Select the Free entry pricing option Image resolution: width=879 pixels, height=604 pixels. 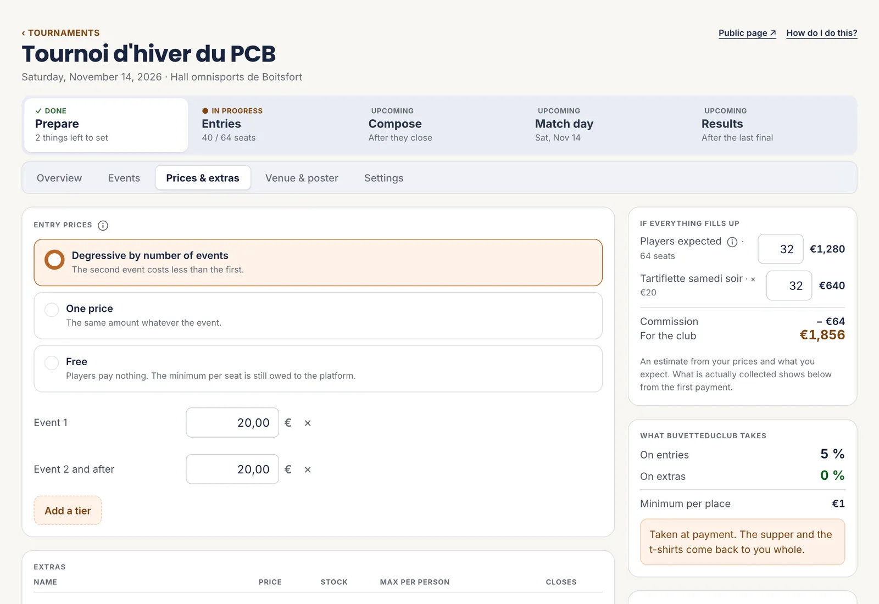(318, 368)
